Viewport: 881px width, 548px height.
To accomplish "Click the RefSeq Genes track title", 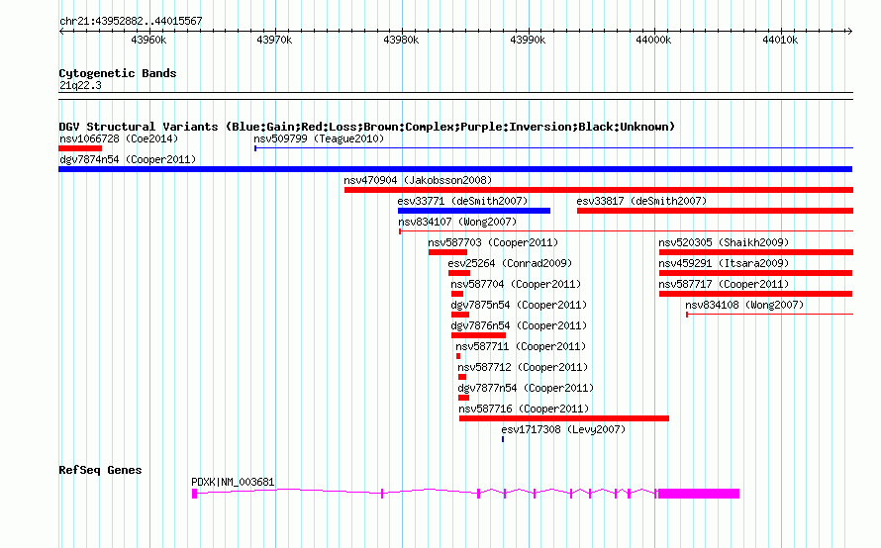I will point(100,470).
